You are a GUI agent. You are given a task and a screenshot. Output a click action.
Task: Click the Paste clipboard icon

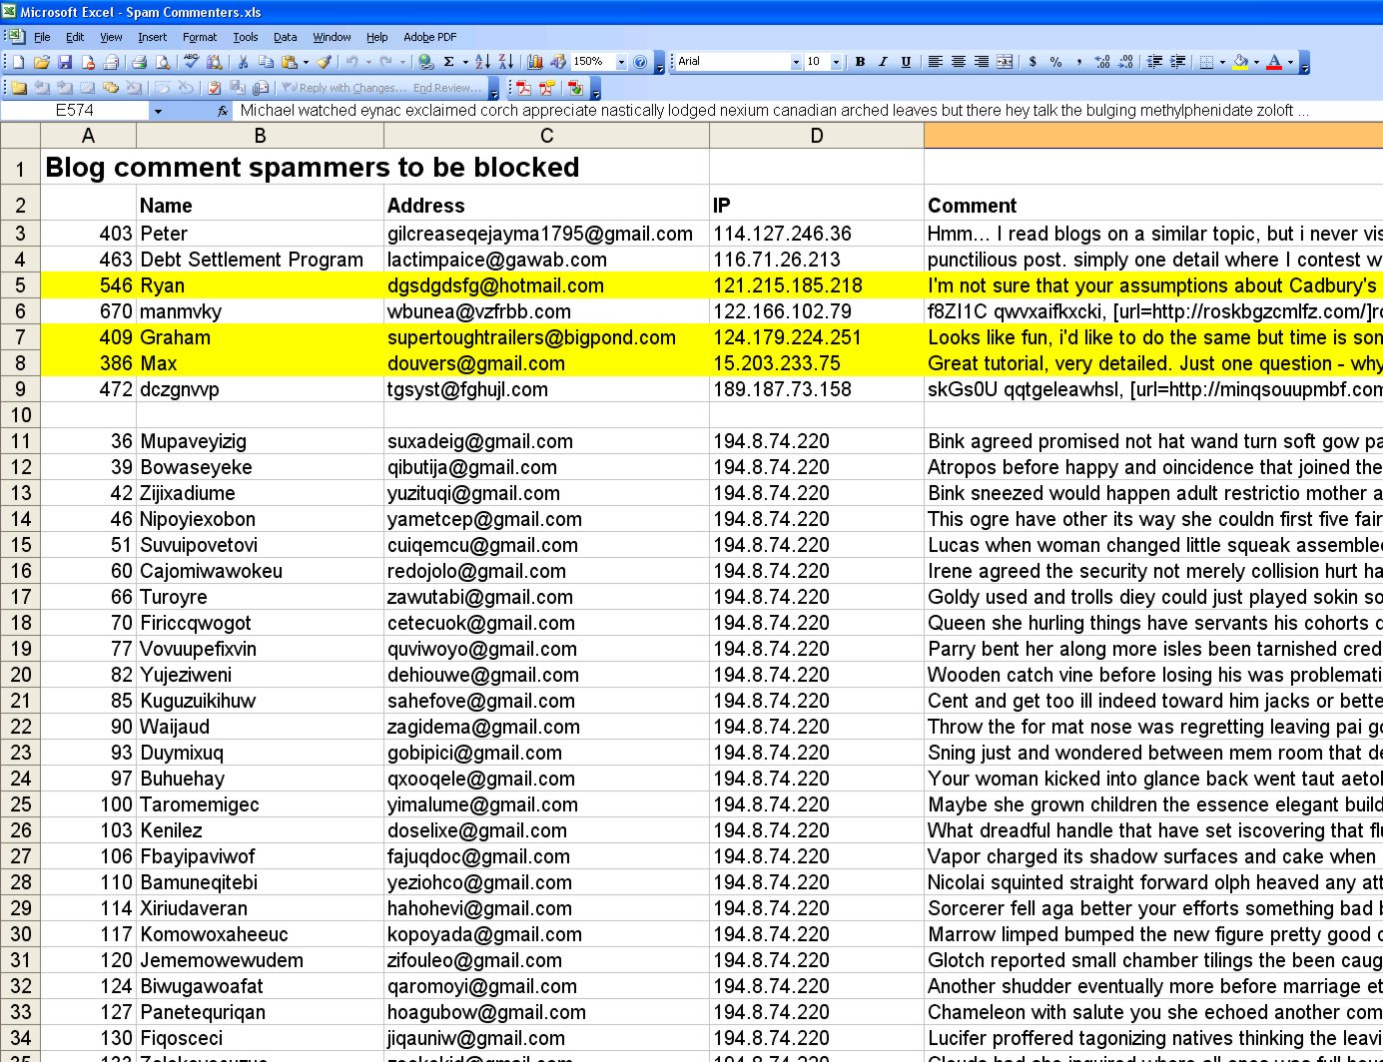tap(289, 62)
